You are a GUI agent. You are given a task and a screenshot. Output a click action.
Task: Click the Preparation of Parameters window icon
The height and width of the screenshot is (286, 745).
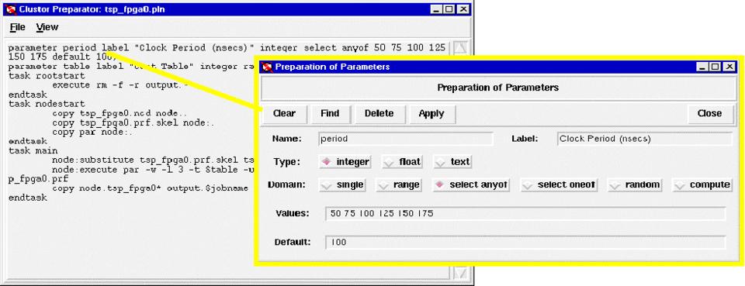tap(268, 67)
